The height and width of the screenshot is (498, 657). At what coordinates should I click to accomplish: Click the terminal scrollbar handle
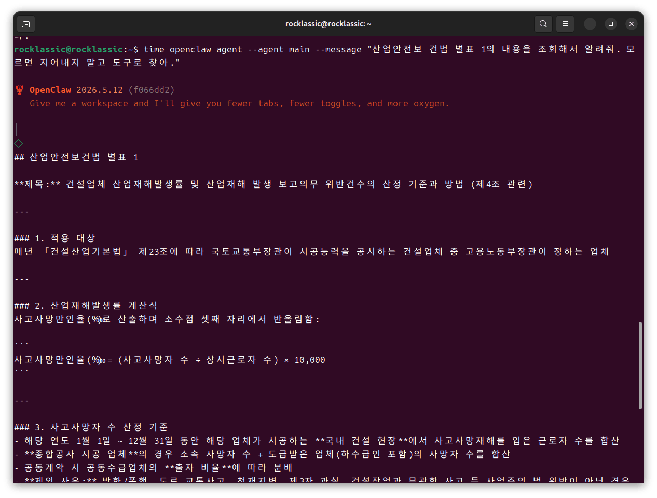(640, 366)
